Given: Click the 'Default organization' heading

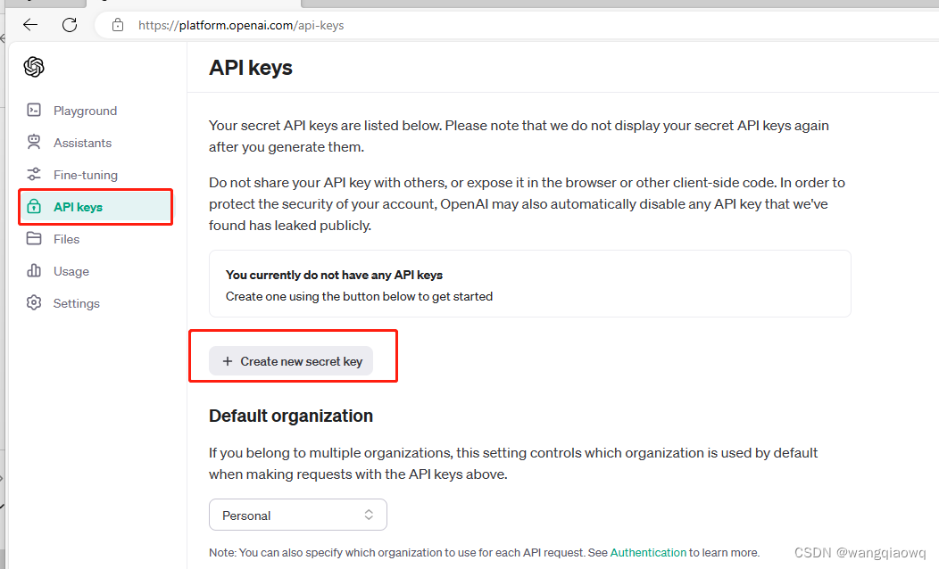Looking at the screenshot, I should click(x=290, y=416).
